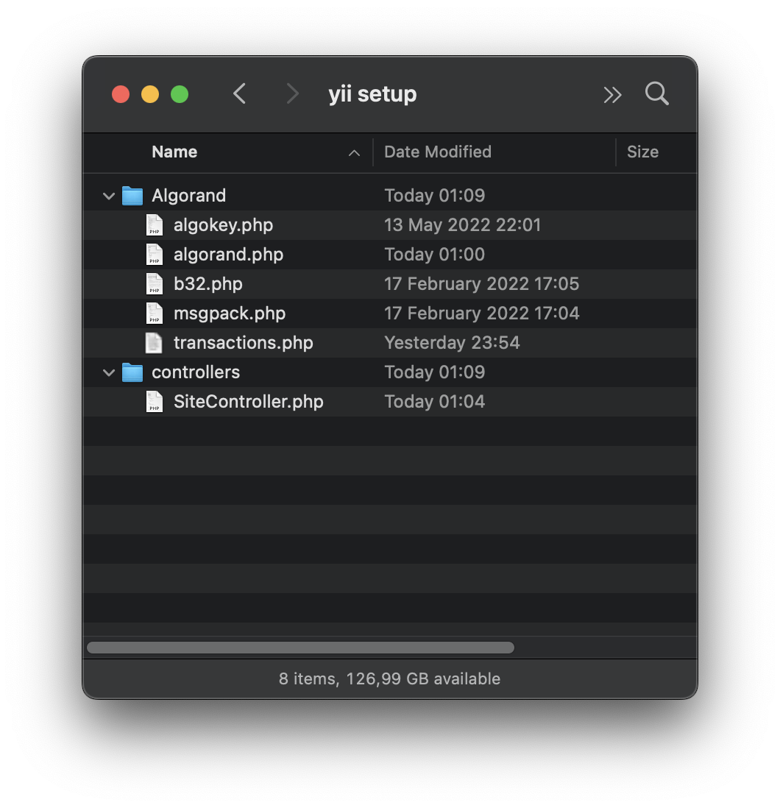Screen dimensions: 780x808
Task: Click the transactions.php file icon
Action: [154, 343]
